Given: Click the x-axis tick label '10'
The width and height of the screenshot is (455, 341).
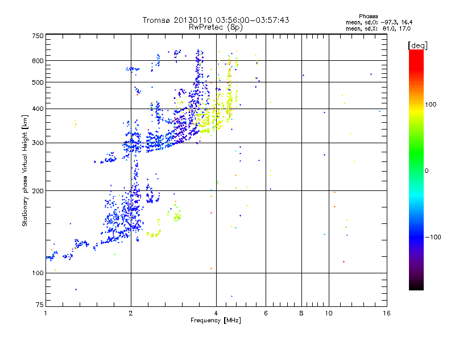Looking at the screenshot, I should coord(329,313).
